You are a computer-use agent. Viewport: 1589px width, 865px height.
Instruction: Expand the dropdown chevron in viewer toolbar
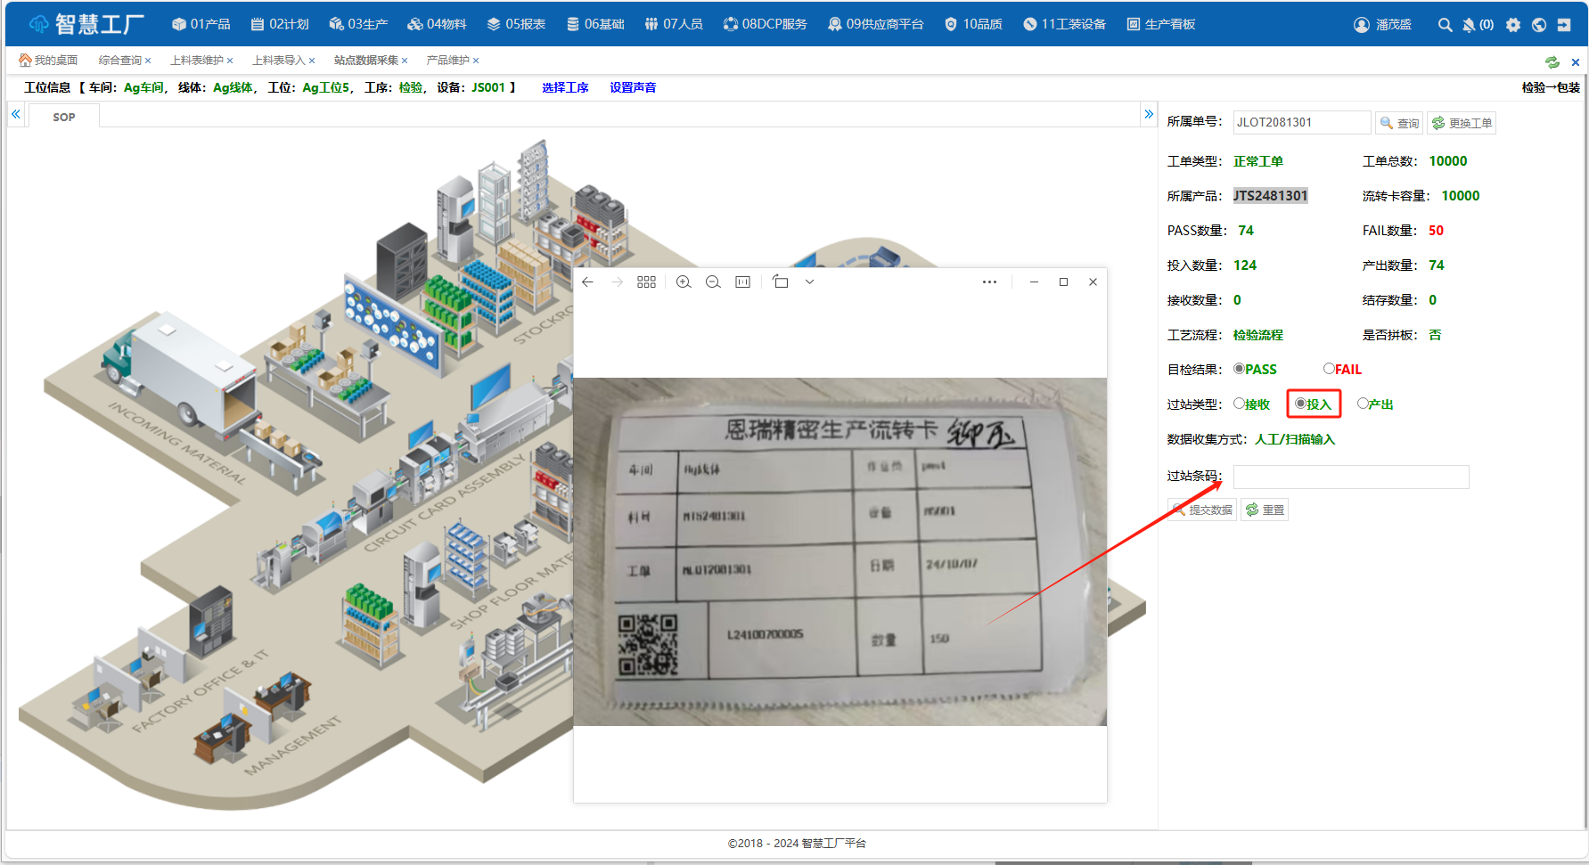809,282
